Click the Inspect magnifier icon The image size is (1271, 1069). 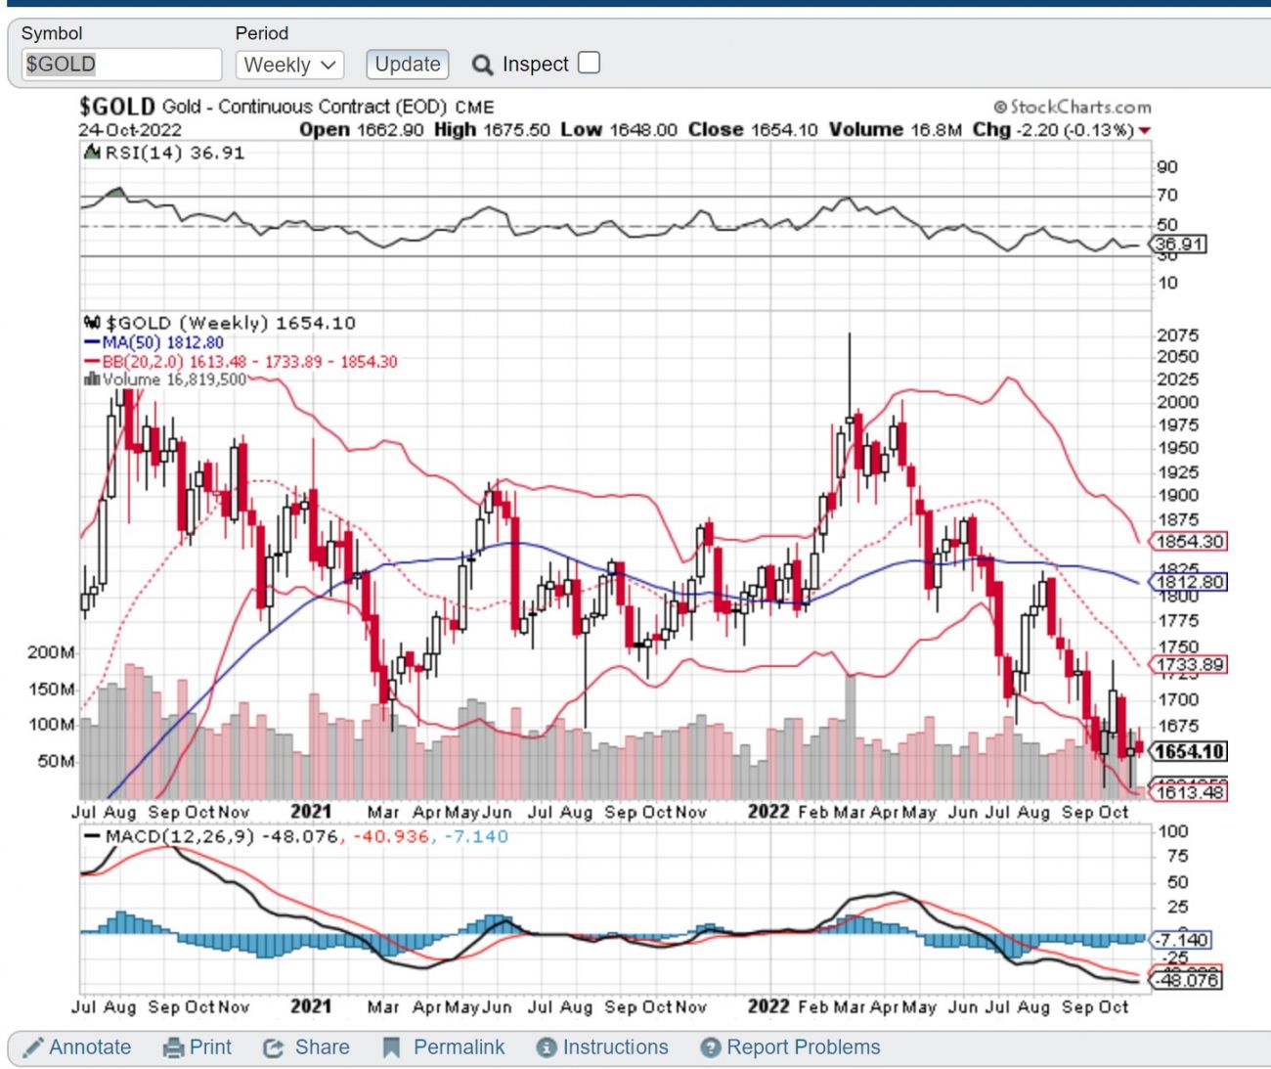(482, 65)
